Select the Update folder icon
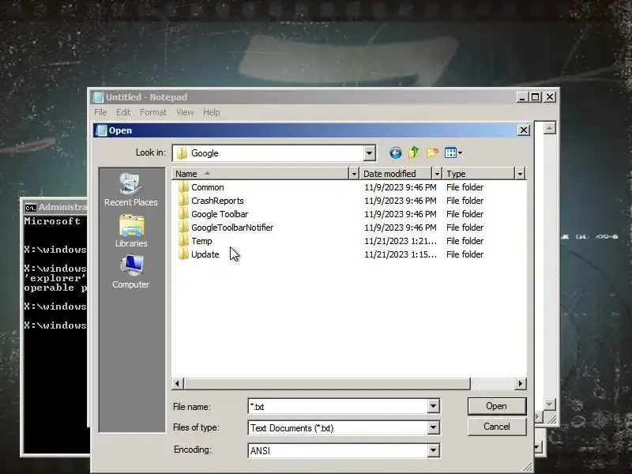 point(183,254)
